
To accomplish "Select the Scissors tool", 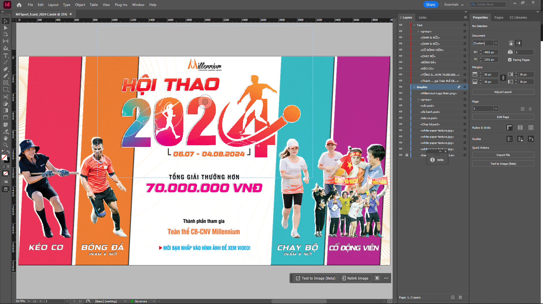I will click(5, 97).
